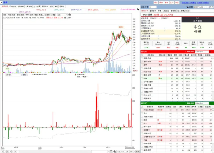Click the lock icon above the price chart

[x=138, y=9]
